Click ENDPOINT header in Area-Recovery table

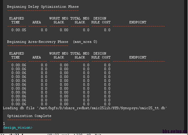(x=138, y=57)
